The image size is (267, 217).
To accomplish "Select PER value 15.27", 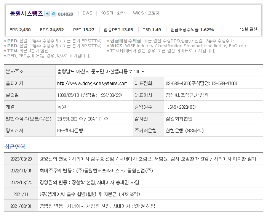I will [88, 30].
